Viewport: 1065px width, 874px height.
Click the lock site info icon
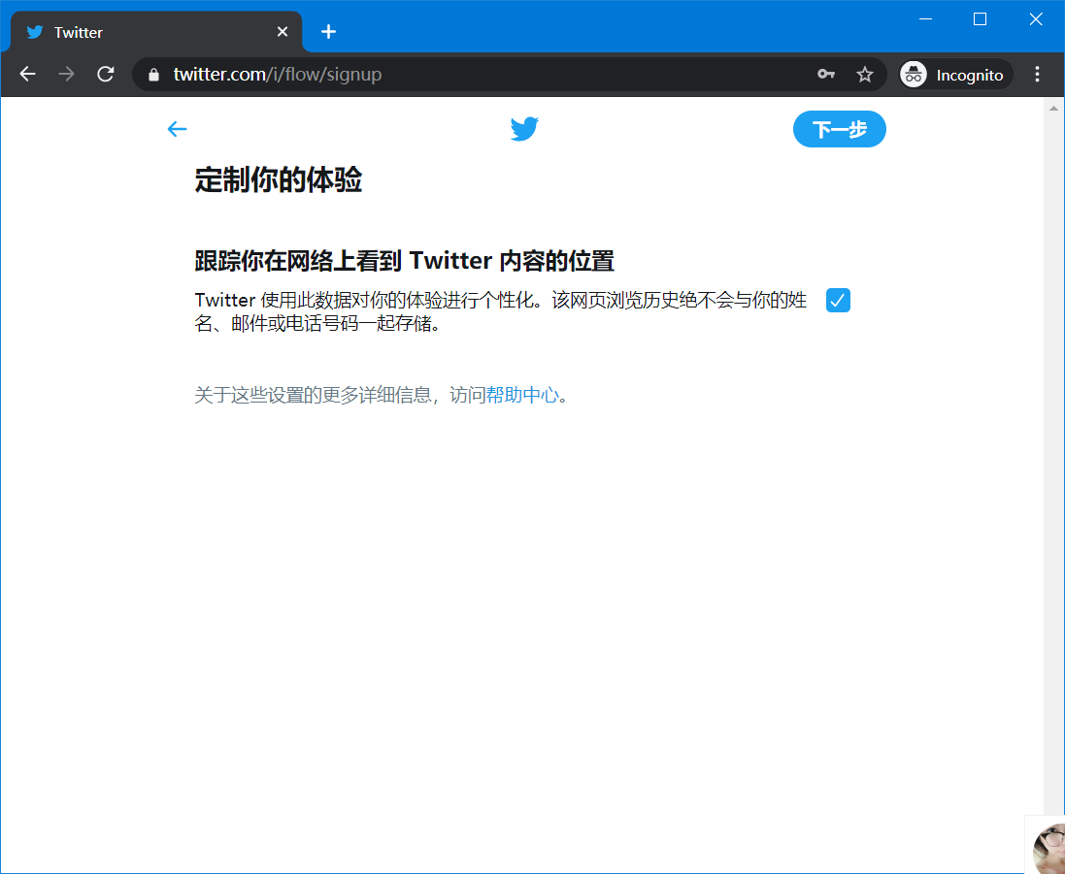click(153, 75)
